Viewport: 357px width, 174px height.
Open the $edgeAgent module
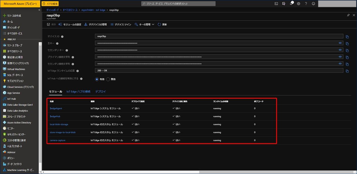[x=56, y=108]
